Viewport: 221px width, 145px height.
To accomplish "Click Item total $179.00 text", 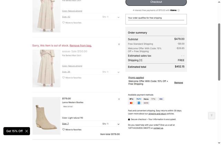I will (110, 134).
